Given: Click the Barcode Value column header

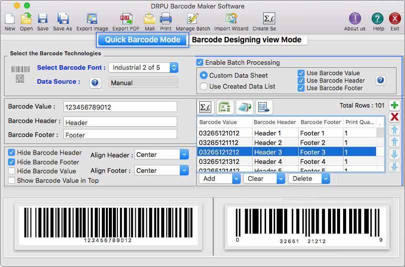Looking at the screenshot, I should [x=224, y=122].
